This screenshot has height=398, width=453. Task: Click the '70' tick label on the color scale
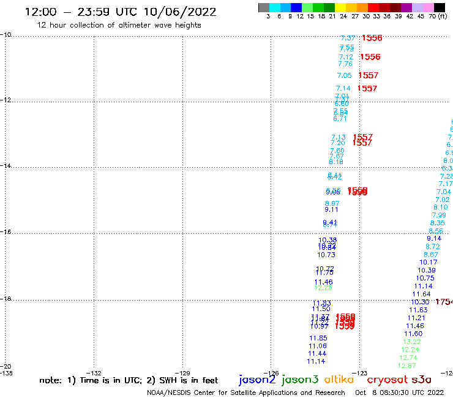432,16
